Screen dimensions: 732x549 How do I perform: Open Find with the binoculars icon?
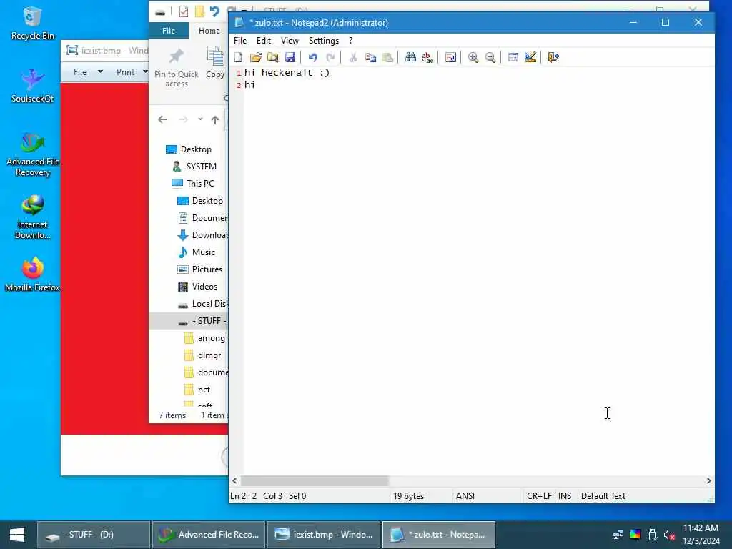[410, 57]
